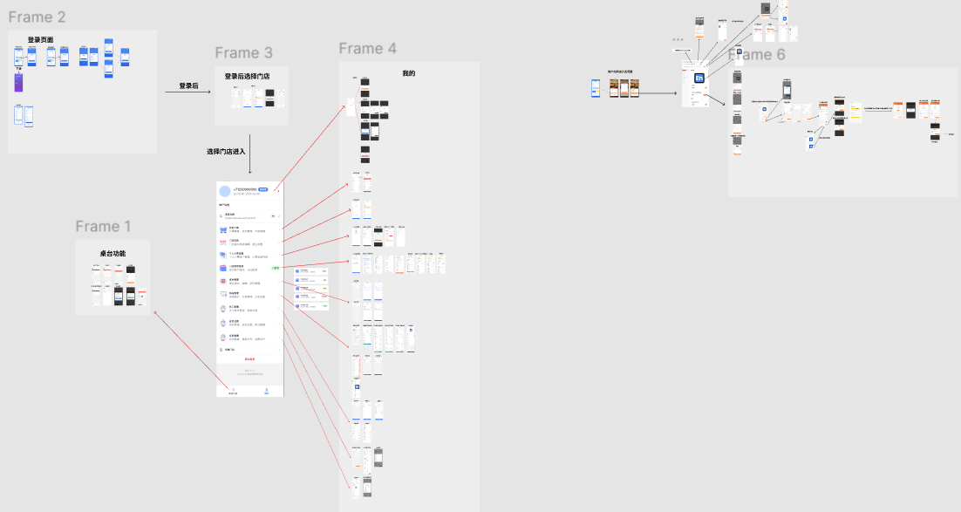Click the red logout text in mockup
Viewport: 961px width, 512px height.
(249, 359)
